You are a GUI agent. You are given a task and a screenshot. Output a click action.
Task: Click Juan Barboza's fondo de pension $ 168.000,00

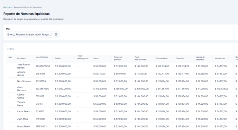(x=121, y=89)
